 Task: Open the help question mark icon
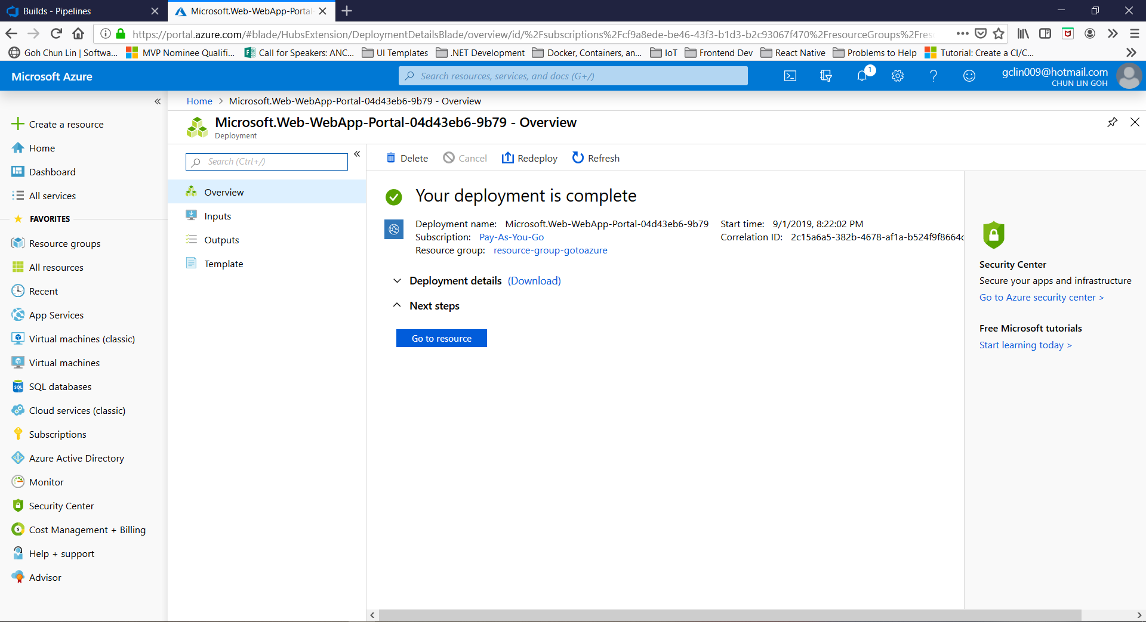934,76
